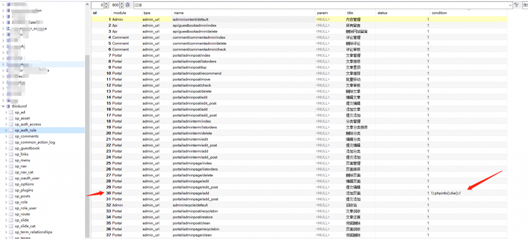This screenshot has width=528, height=239.
Task: Expand the sp_comments table node
Action: coord(6,136)
